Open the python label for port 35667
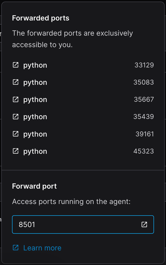The image size is (166, 265). 35,100
